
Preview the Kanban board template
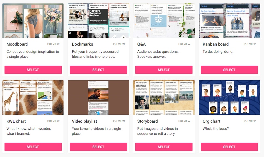click(250, 44)
